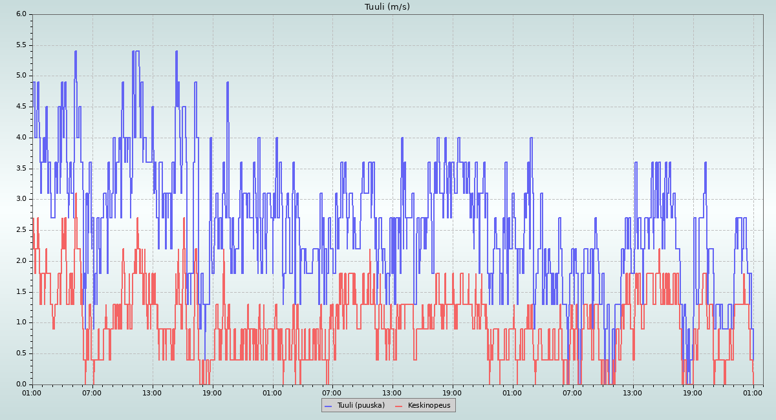Pick the 5.0 value on the y-axis
The image size is (776, 420).
tap(21, 76)
